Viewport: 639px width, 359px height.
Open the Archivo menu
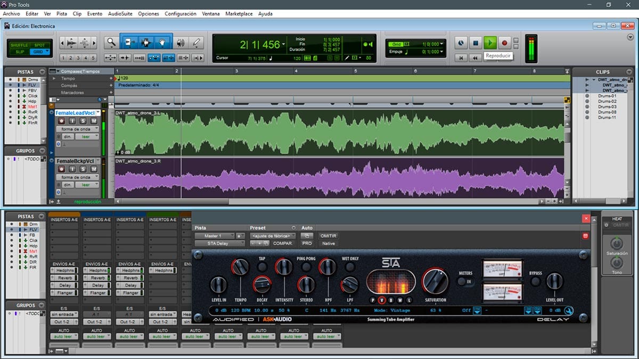click(12, 14)
